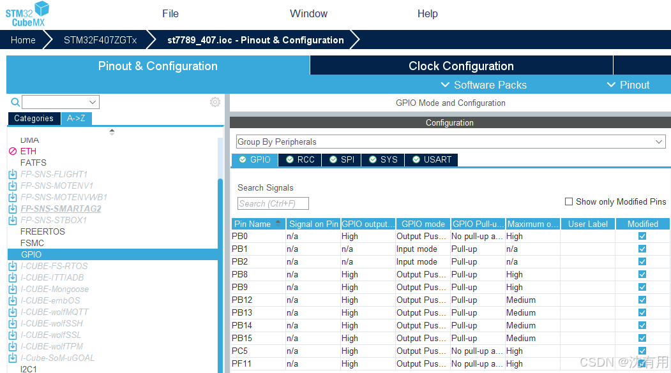The image size is (671, 373).
Task: Open the Window menu
Action: (308, 13)
